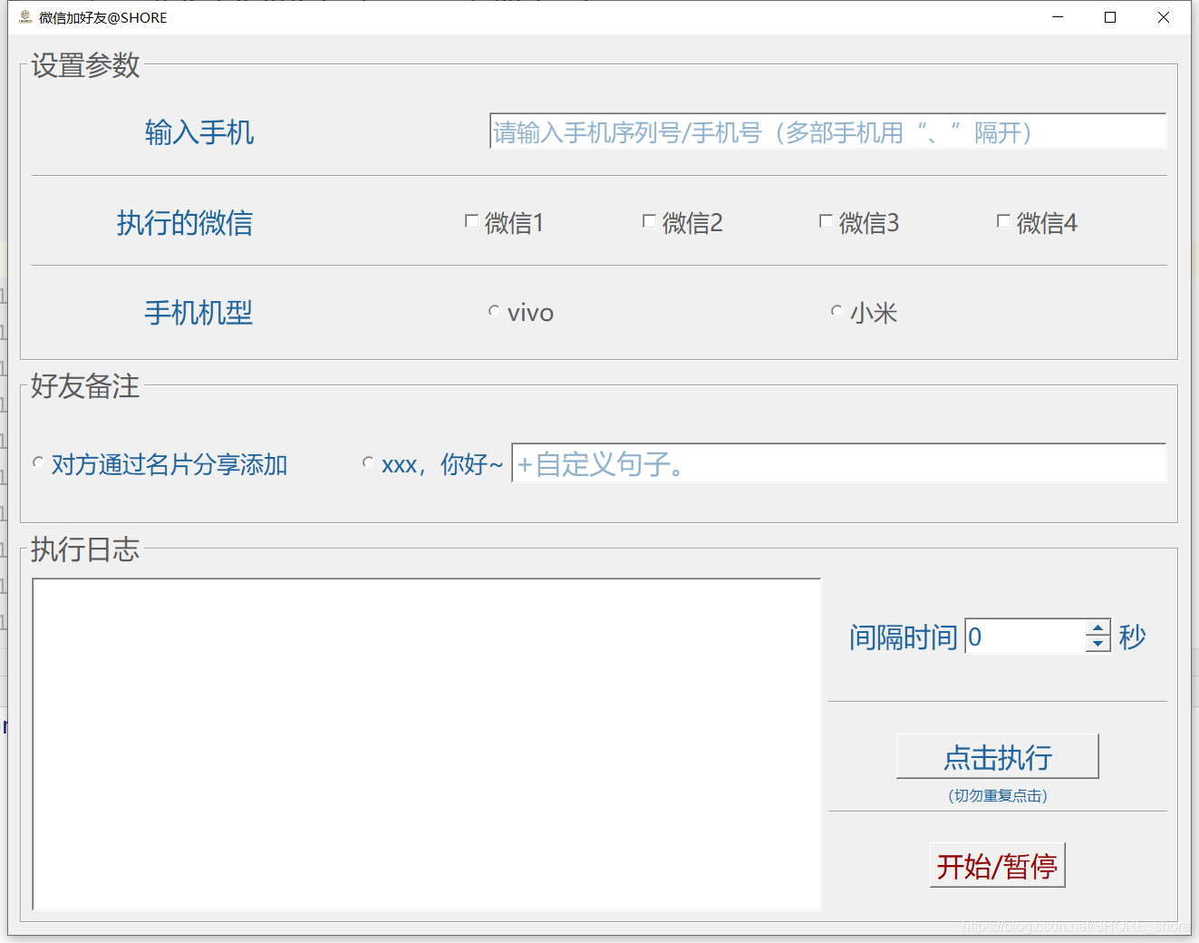Viewport: 1199px width, 943px height.
Task: Focus the phone serial number input field
Action: [827, 131]
